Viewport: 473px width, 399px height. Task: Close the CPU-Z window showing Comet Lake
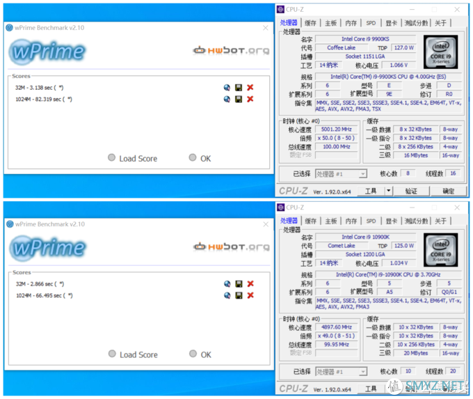coord(457,208)
